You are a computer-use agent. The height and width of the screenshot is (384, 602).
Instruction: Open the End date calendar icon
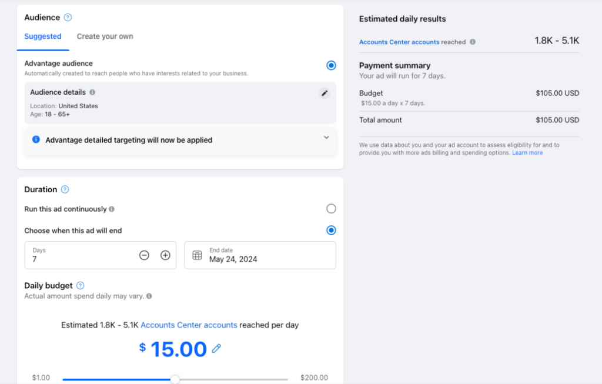click(197, 255)
